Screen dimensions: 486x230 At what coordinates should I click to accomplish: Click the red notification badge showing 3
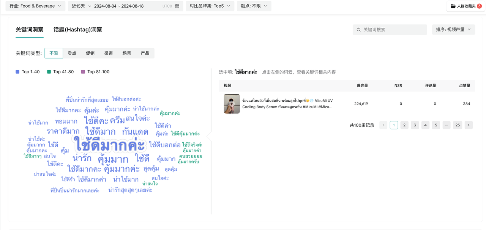[x=479, y=6]
